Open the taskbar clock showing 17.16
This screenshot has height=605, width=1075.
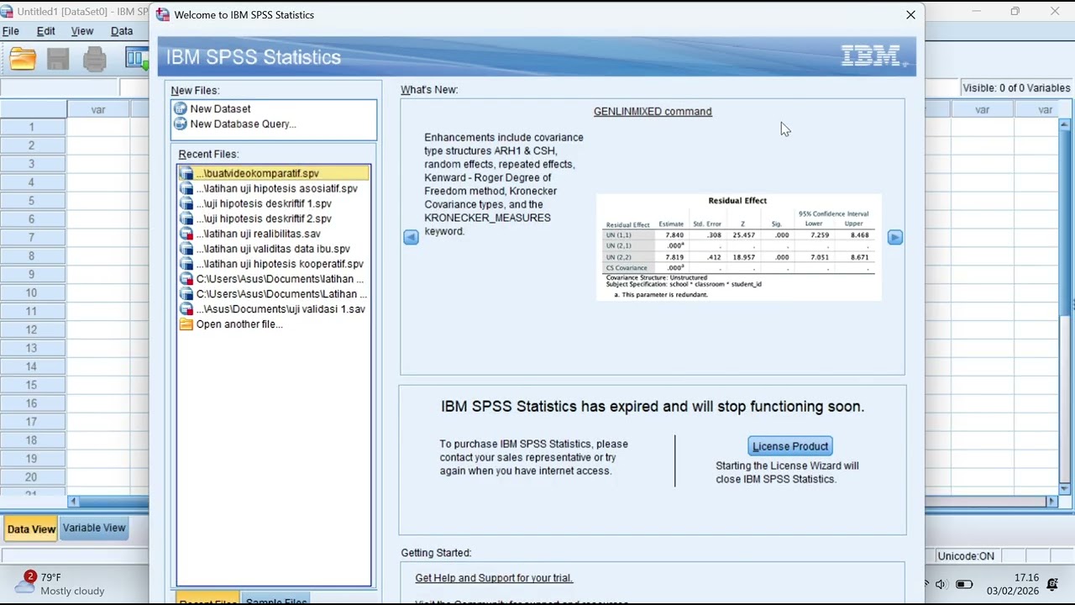[1015, 584]
